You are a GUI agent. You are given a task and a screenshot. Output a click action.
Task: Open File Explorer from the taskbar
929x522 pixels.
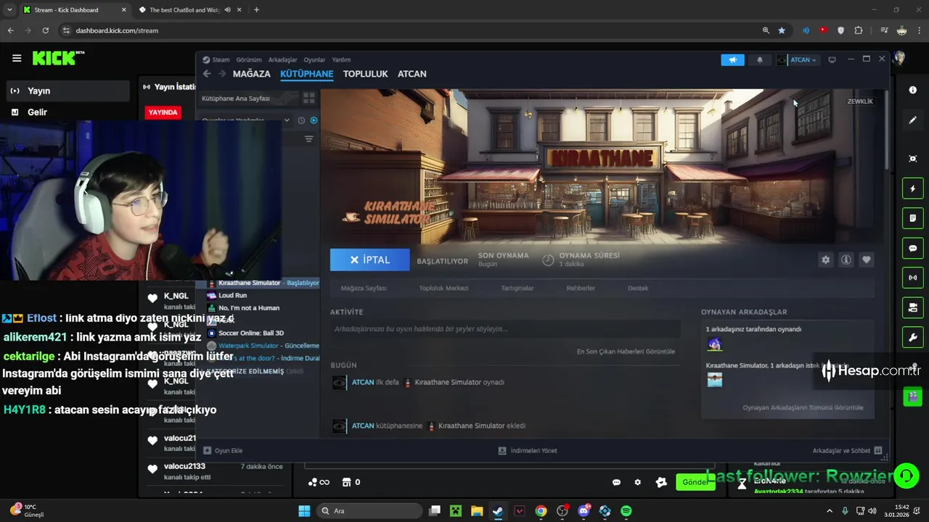coord(477,511)
